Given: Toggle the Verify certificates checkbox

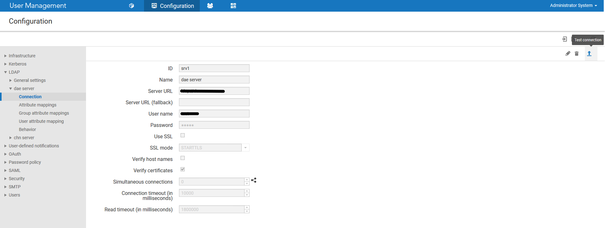Looking at the screenshot, I should point(182,169).
